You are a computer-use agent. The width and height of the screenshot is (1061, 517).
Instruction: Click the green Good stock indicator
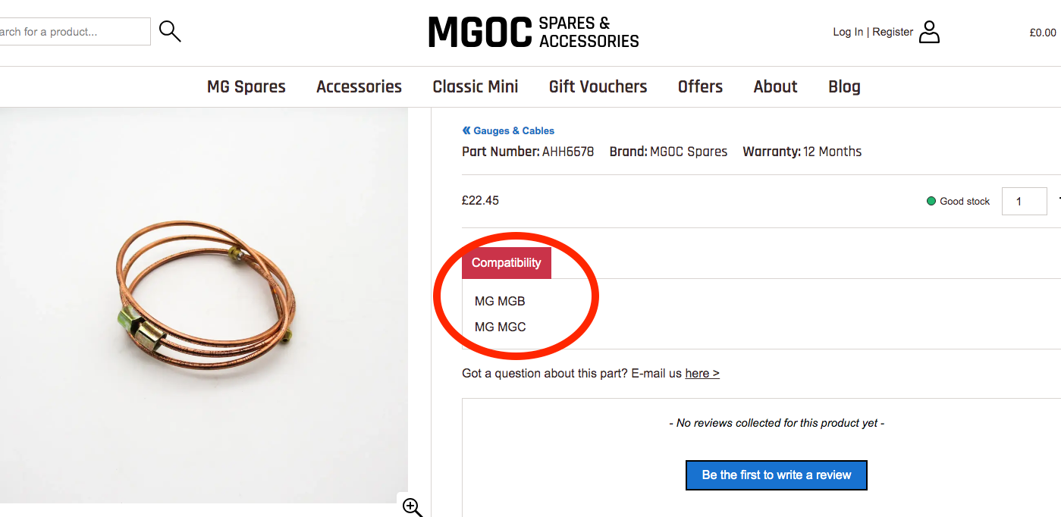931,201
